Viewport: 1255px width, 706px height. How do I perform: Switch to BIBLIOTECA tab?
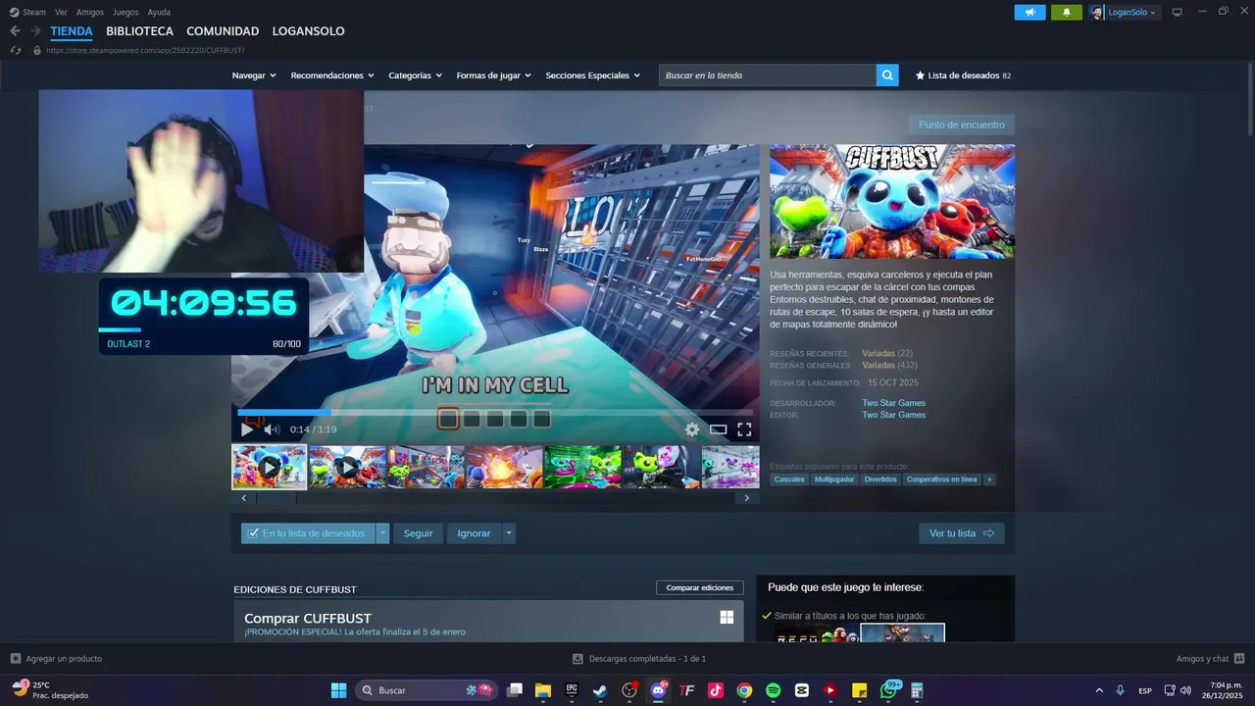(x=139, y=31)
